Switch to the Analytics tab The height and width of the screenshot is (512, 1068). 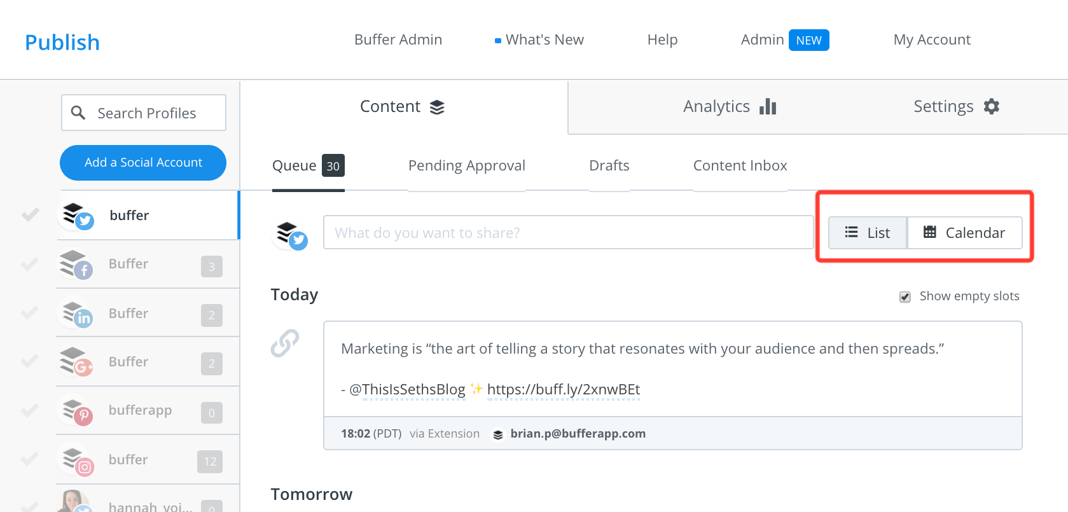(730, 107)
